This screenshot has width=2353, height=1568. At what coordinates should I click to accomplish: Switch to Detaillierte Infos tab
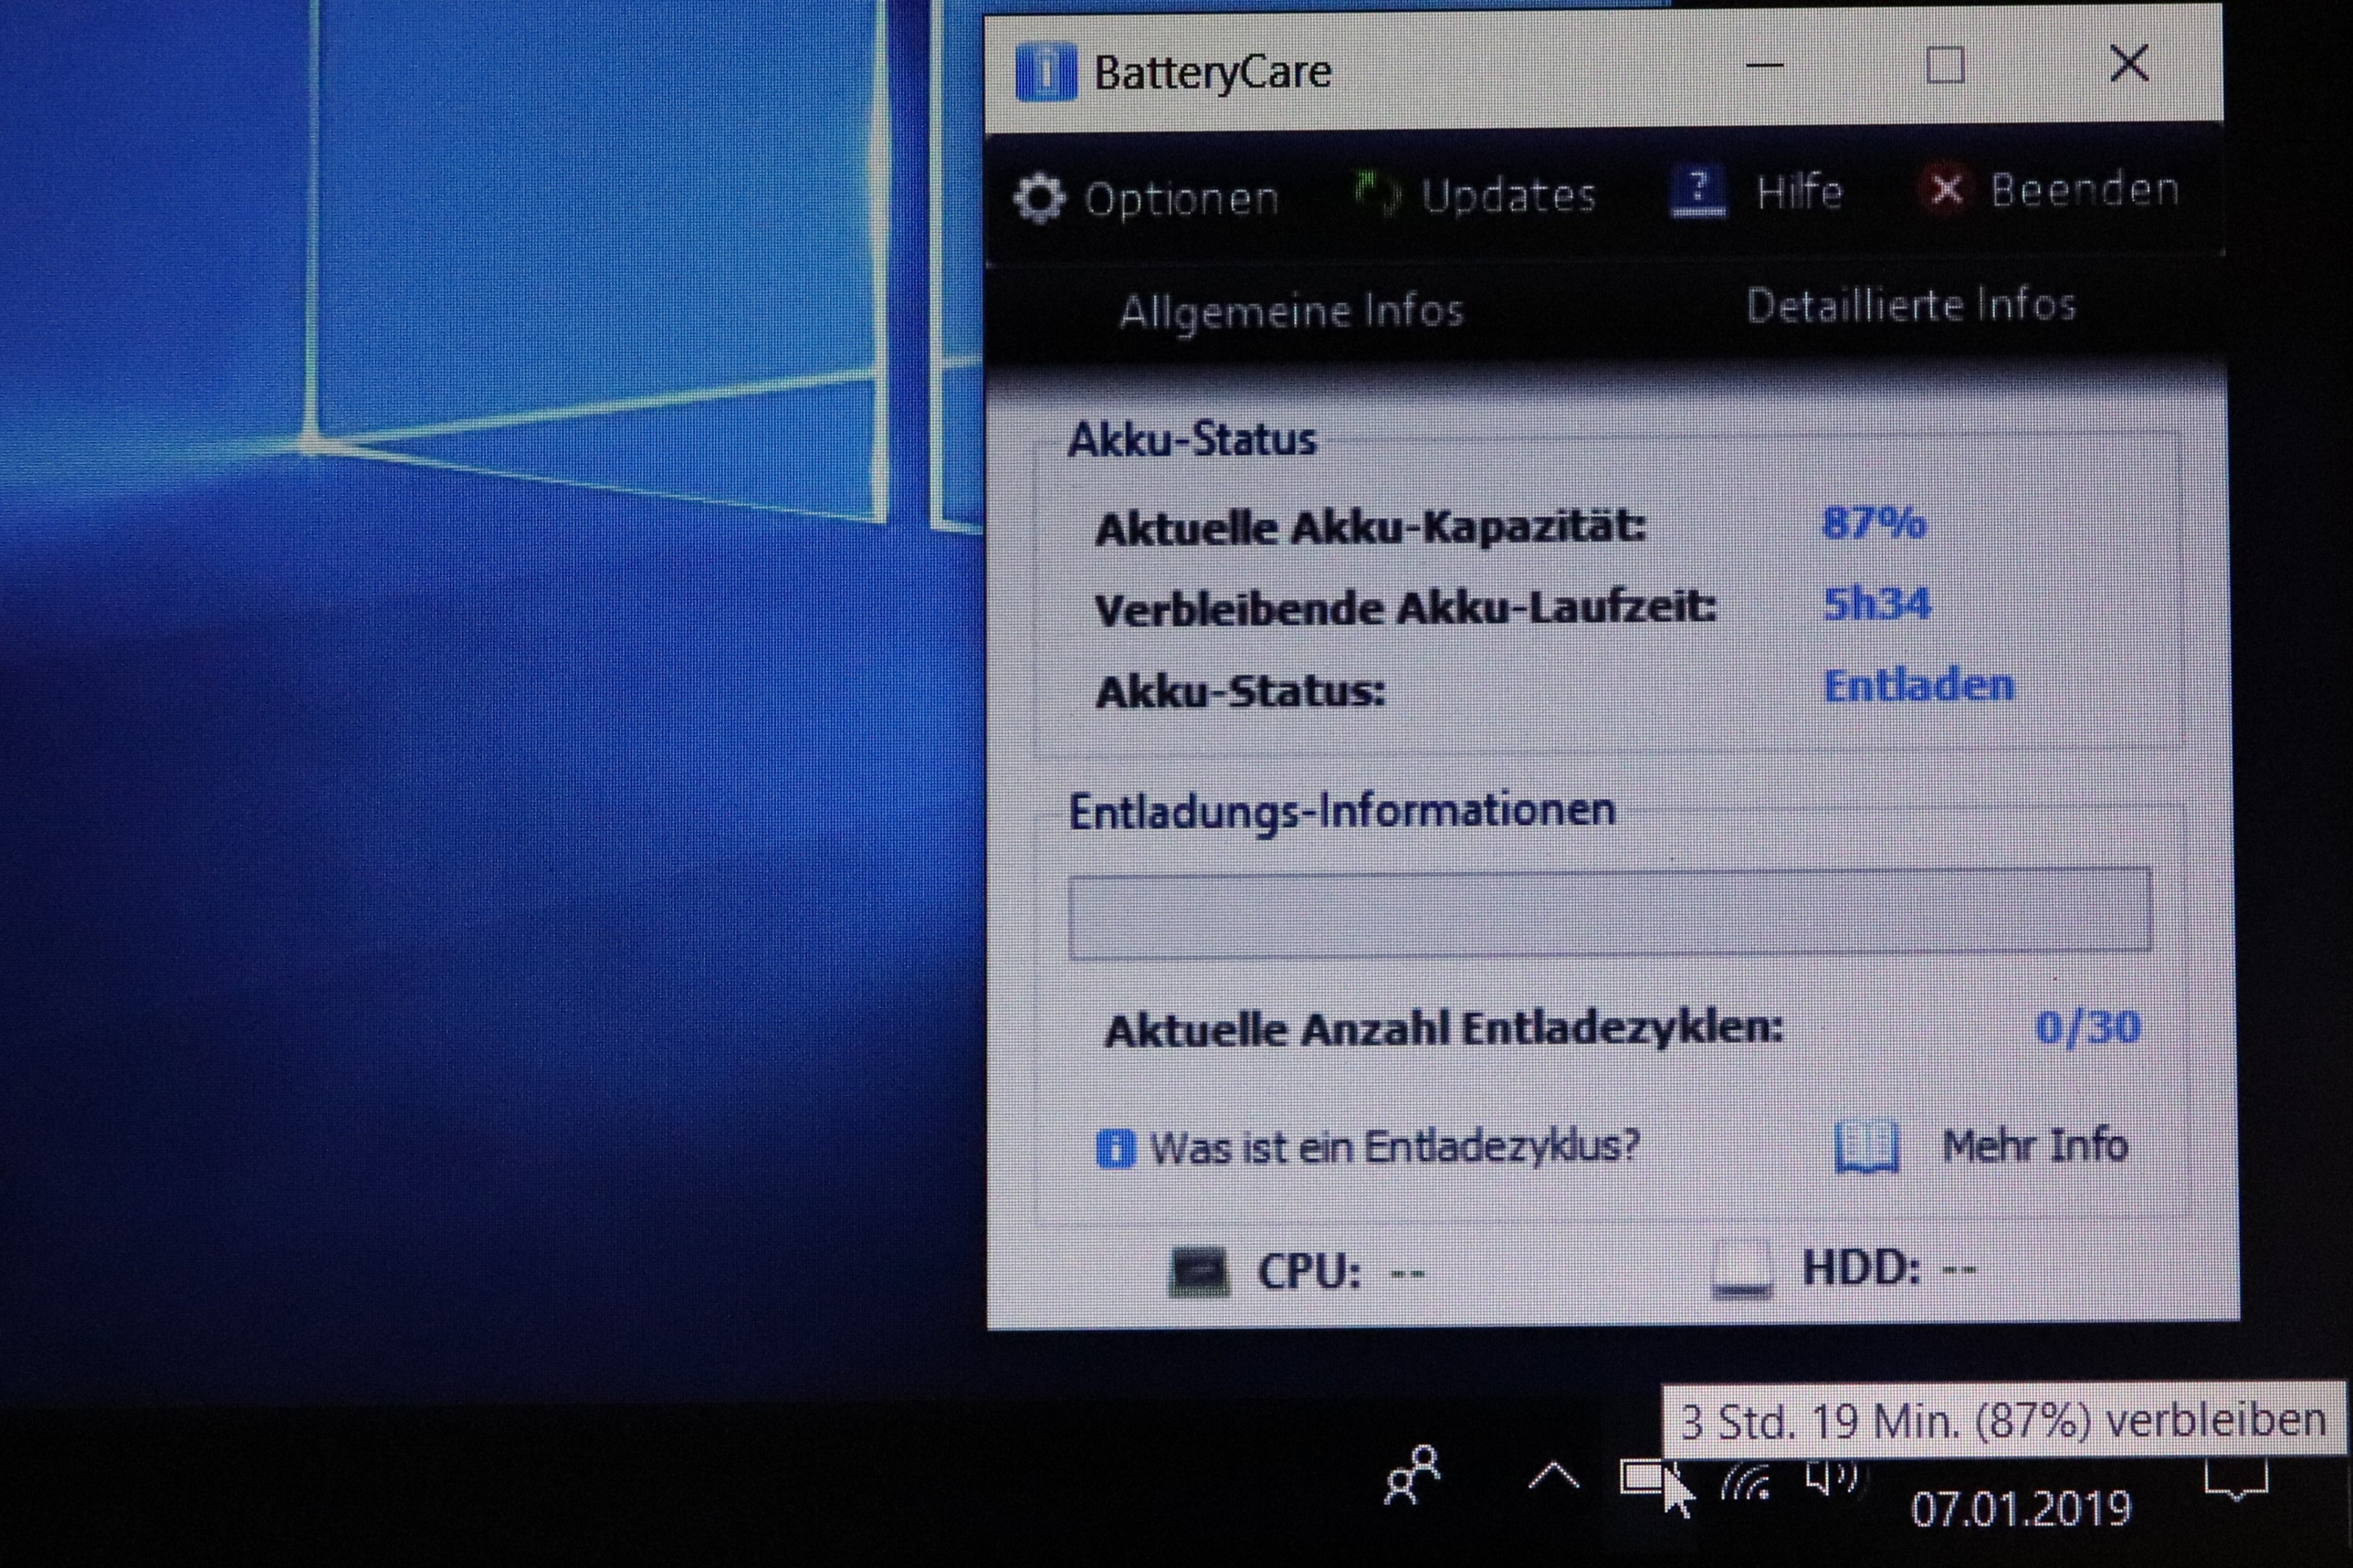point(1910,305)
